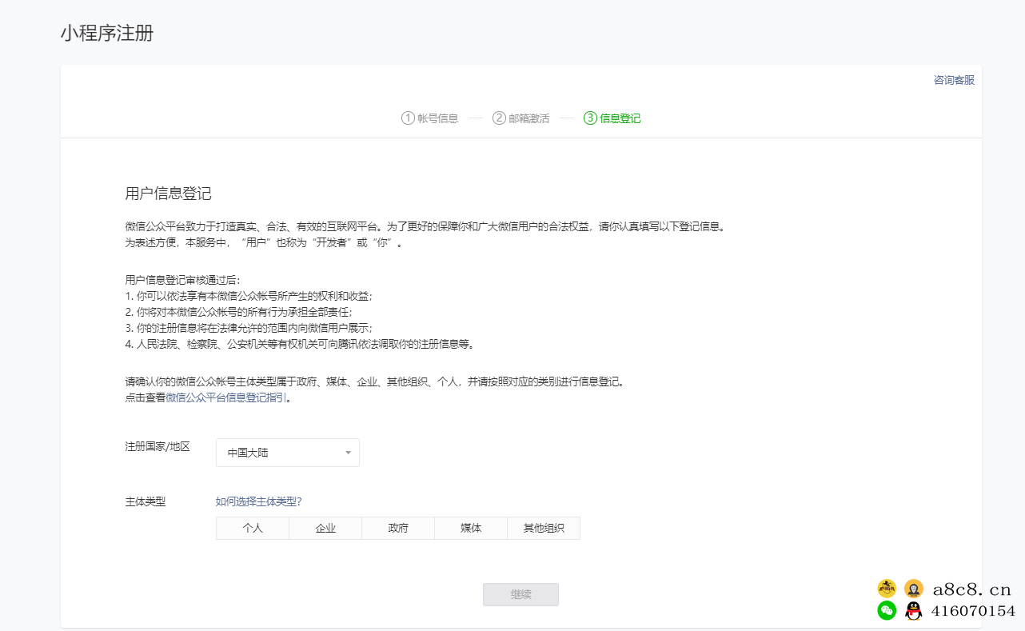
Task: Select 企业 as the subject type
Action: (325, 528)
